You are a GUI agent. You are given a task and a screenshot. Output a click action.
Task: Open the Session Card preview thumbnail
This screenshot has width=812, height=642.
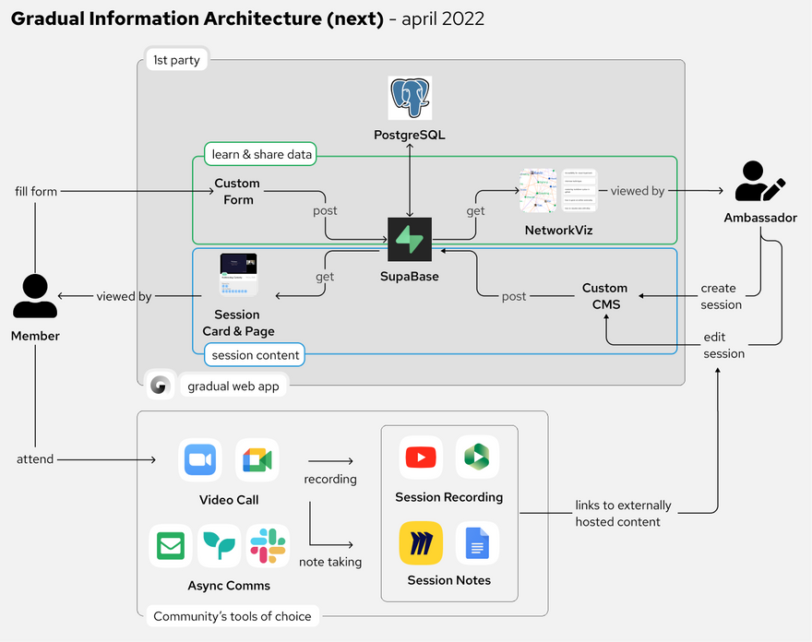[x=238, y=274]
